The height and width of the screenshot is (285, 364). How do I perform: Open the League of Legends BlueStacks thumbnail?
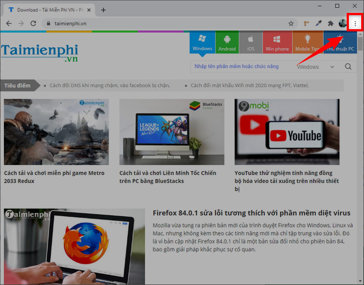click(172, 132)
